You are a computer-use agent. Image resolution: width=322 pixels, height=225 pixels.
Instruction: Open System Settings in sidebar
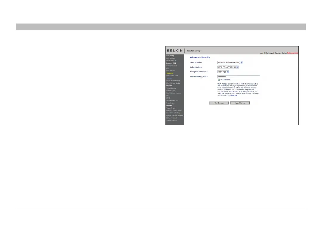(171, 121)
